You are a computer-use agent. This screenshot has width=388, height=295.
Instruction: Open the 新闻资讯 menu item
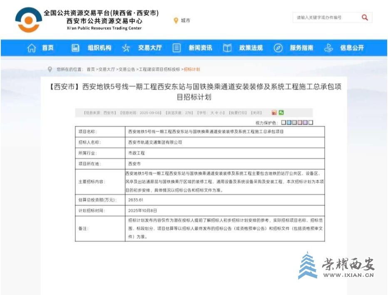(x=200, y=48)
